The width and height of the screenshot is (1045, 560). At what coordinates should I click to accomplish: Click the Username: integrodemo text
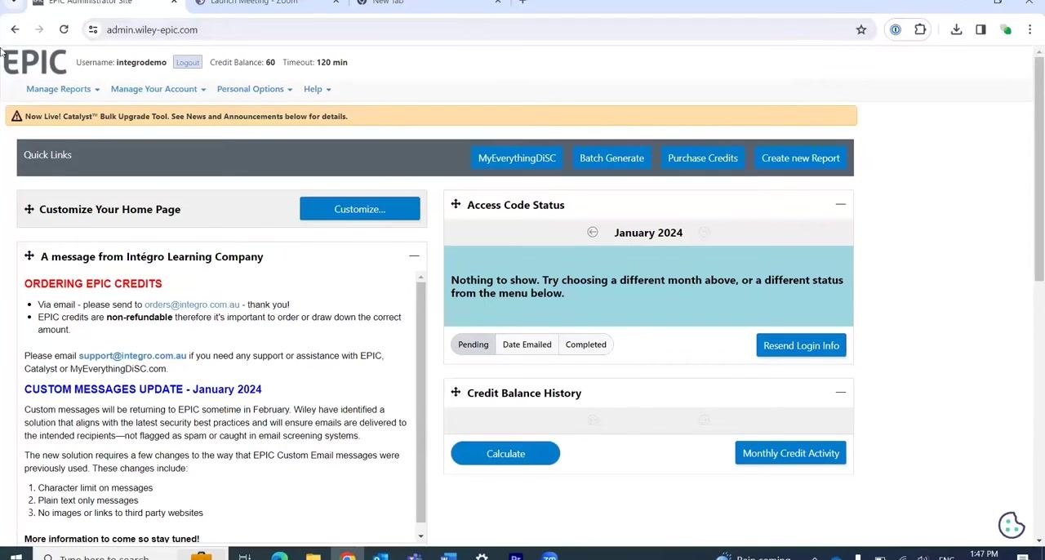[121, 62]
